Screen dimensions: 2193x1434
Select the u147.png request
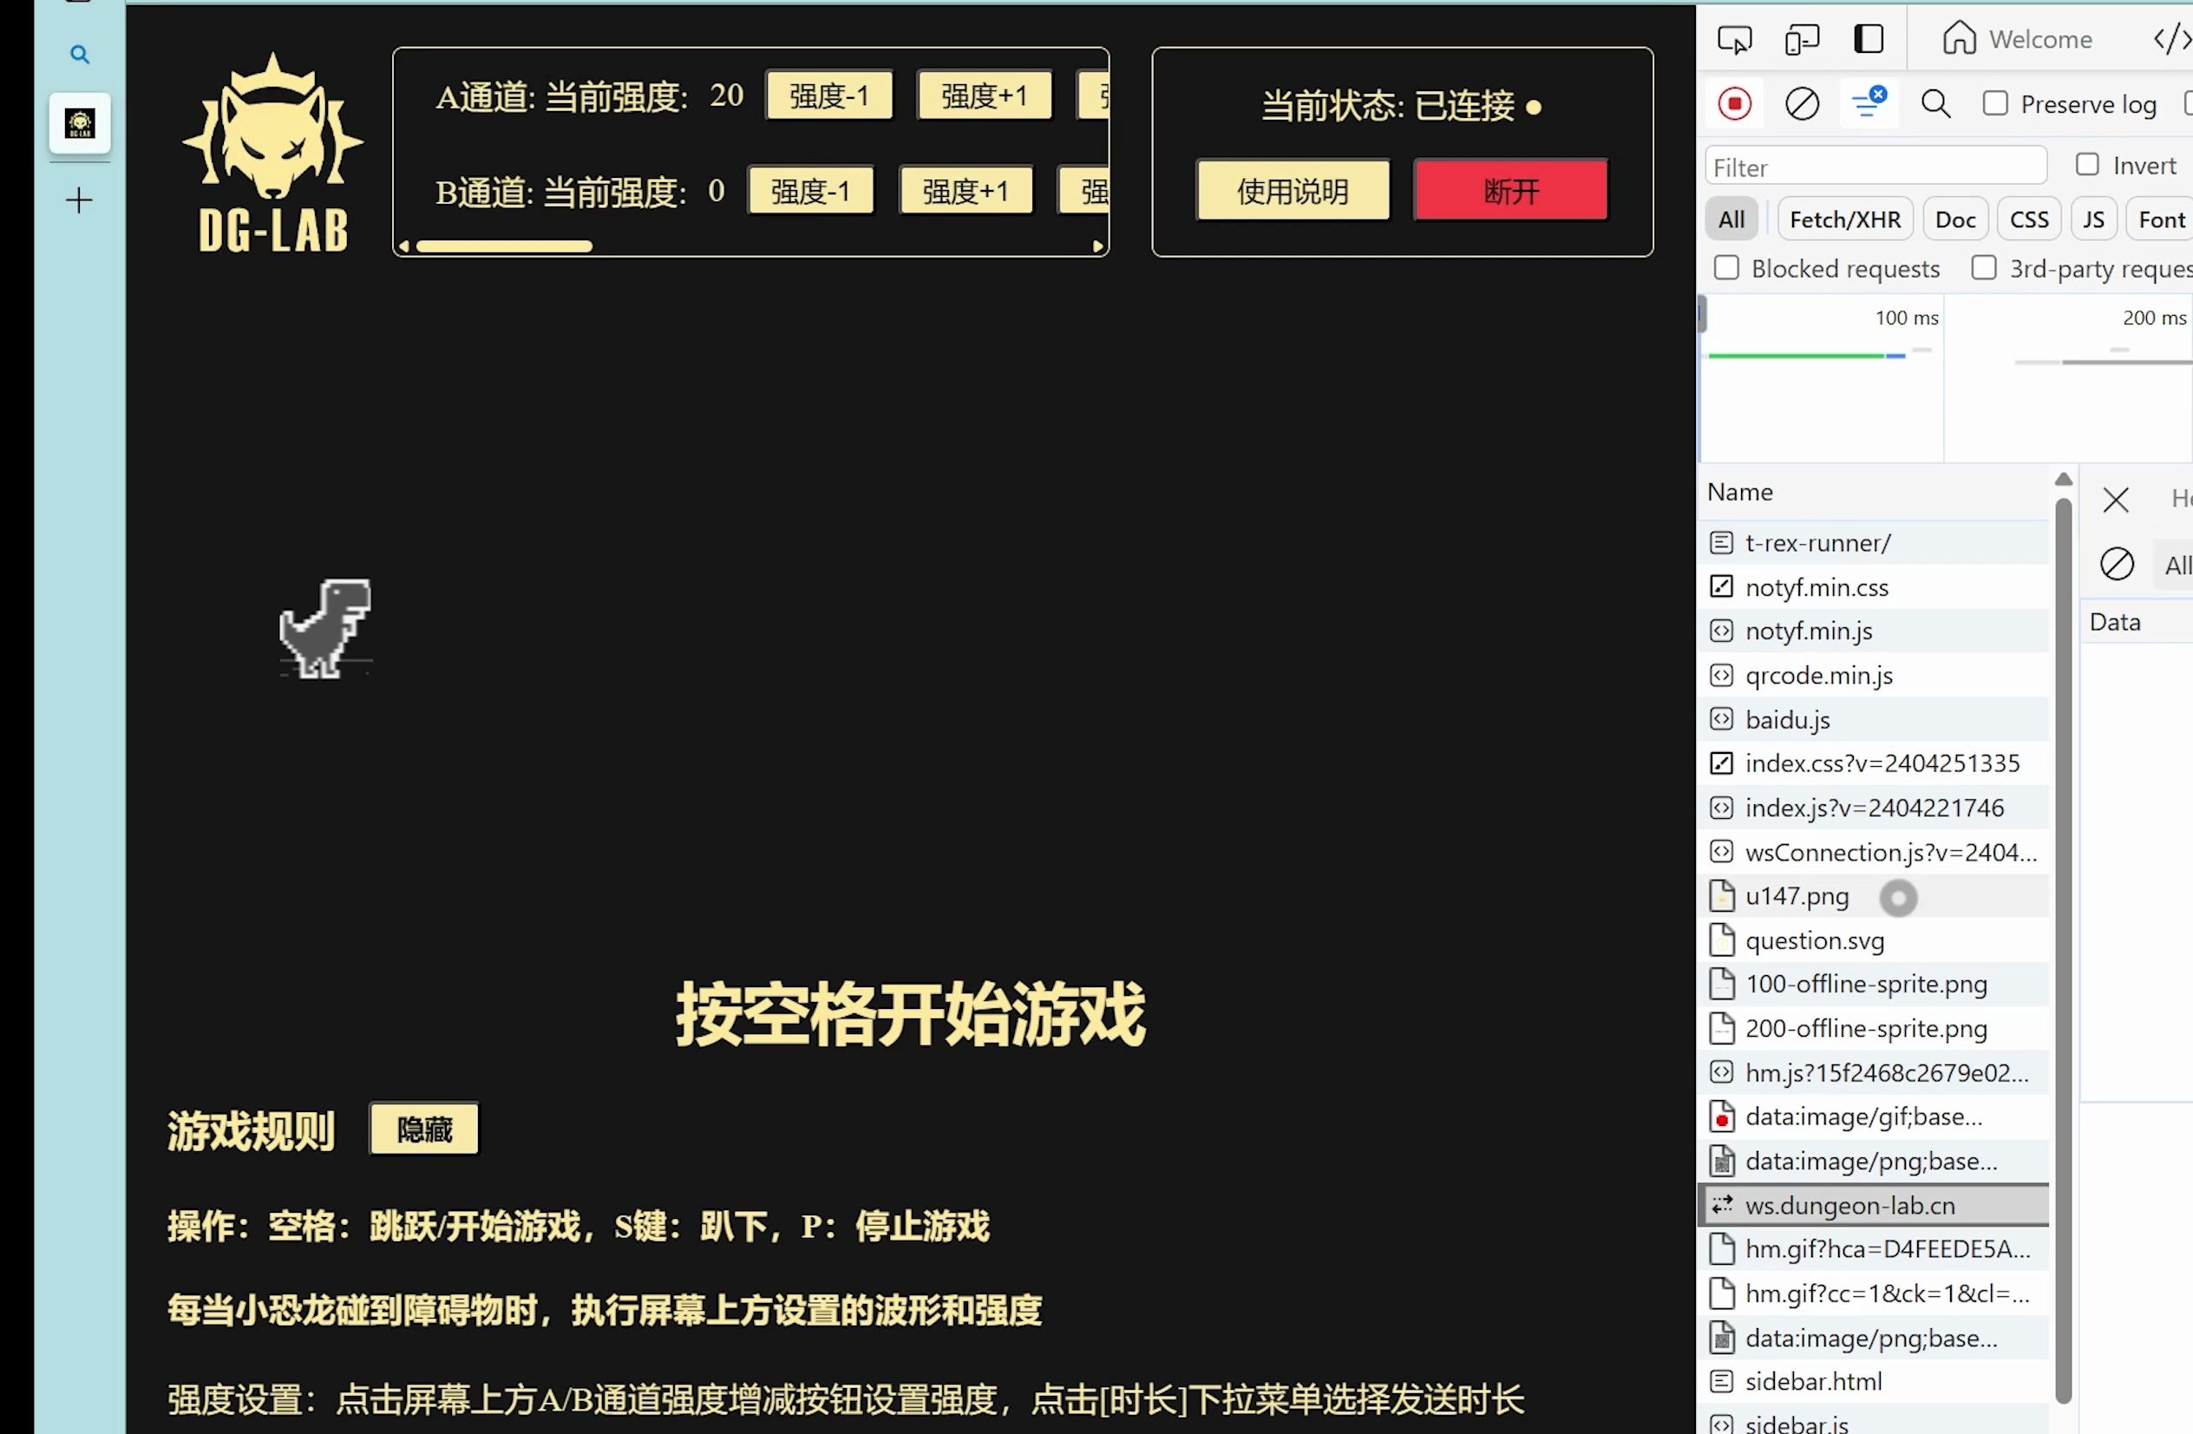pyautogui.click(x=1873, y=896)
